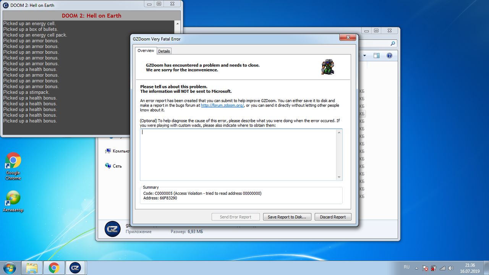The height and width of the screenshot is (275, 489).
Task: Click 'Picked up an energy cell pack.' line
Action: coord(35,35)
